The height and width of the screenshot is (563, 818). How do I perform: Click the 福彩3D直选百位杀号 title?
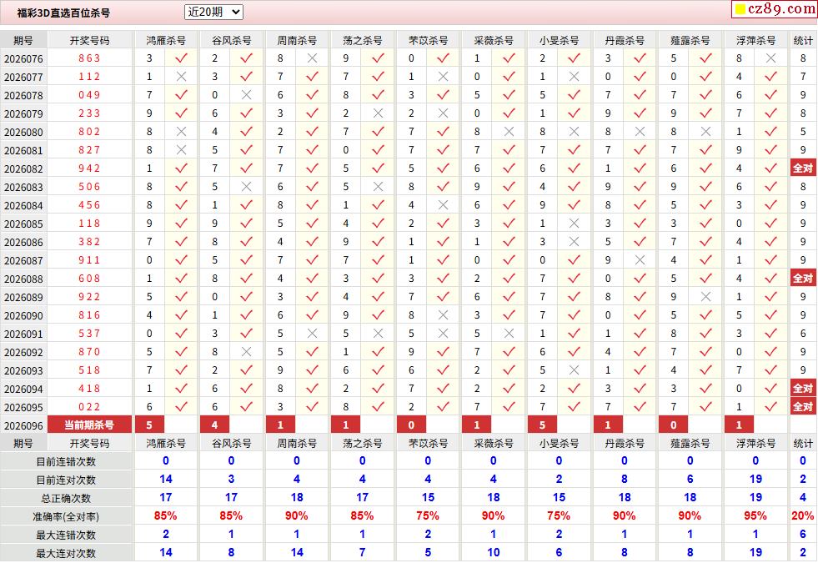(x=63, y=13)
